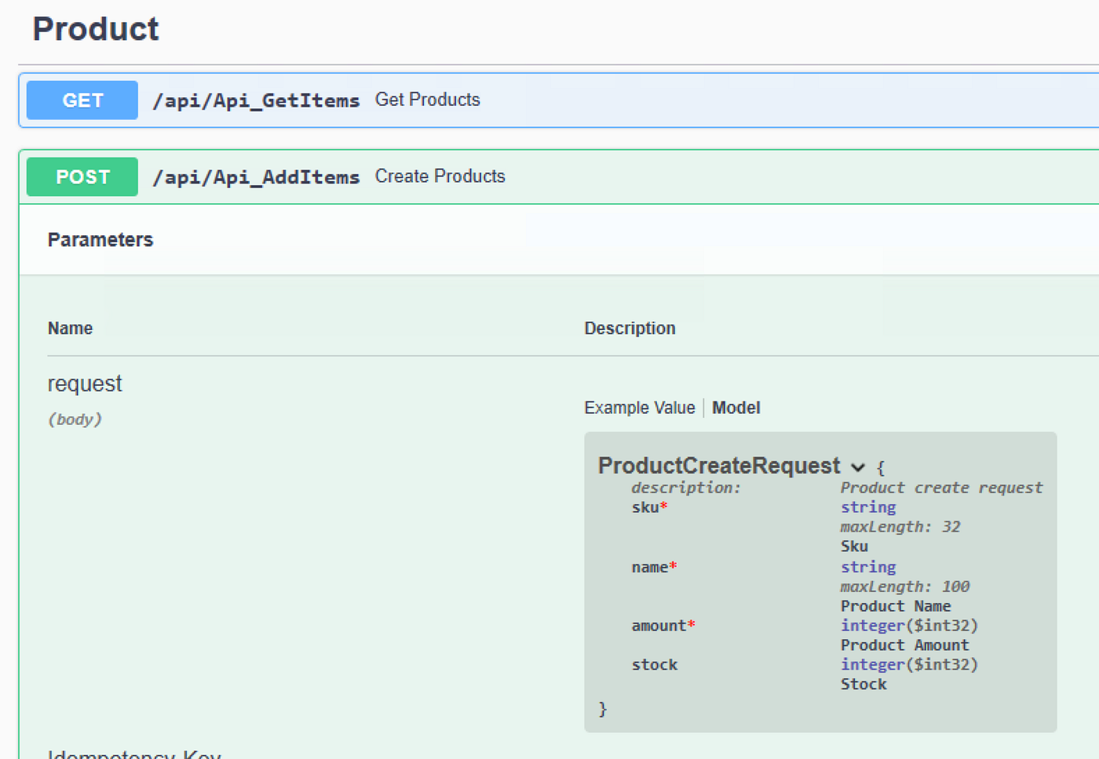Click the maxLength: 100 constraint text
Screen dimensions: 1099x759
point(905,586)
